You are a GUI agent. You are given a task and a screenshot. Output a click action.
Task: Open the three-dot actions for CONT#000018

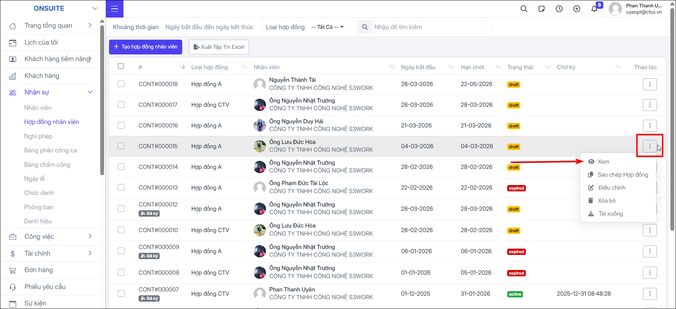coord(650,84)
